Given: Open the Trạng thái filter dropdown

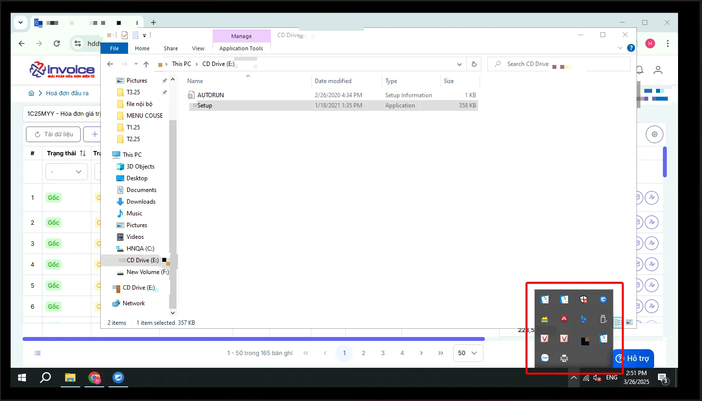Looking at the screenshot, I should pyautogui.click(x=66, y=172).
